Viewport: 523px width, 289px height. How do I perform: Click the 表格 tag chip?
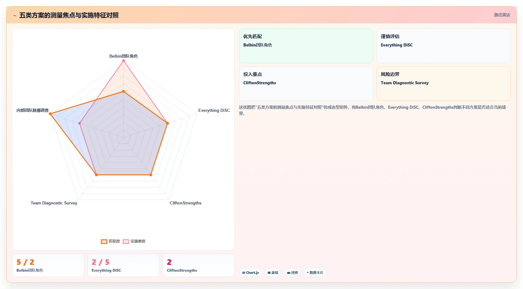click(273, 273)
